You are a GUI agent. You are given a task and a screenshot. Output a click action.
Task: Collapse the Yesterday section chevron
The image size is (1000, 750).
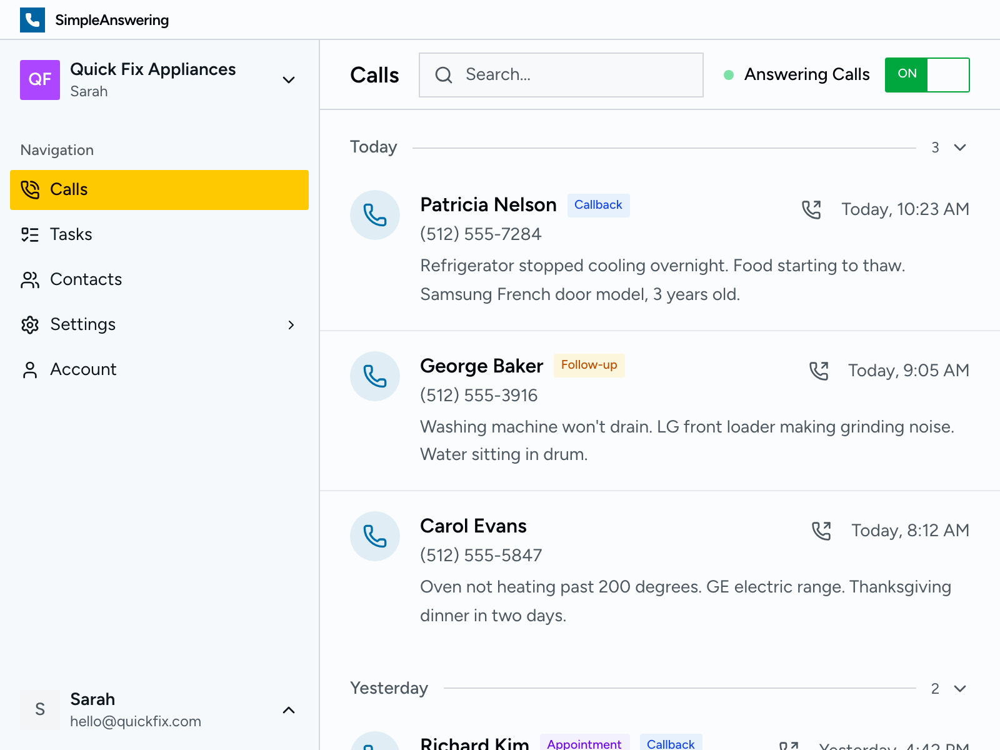point(959,689)
